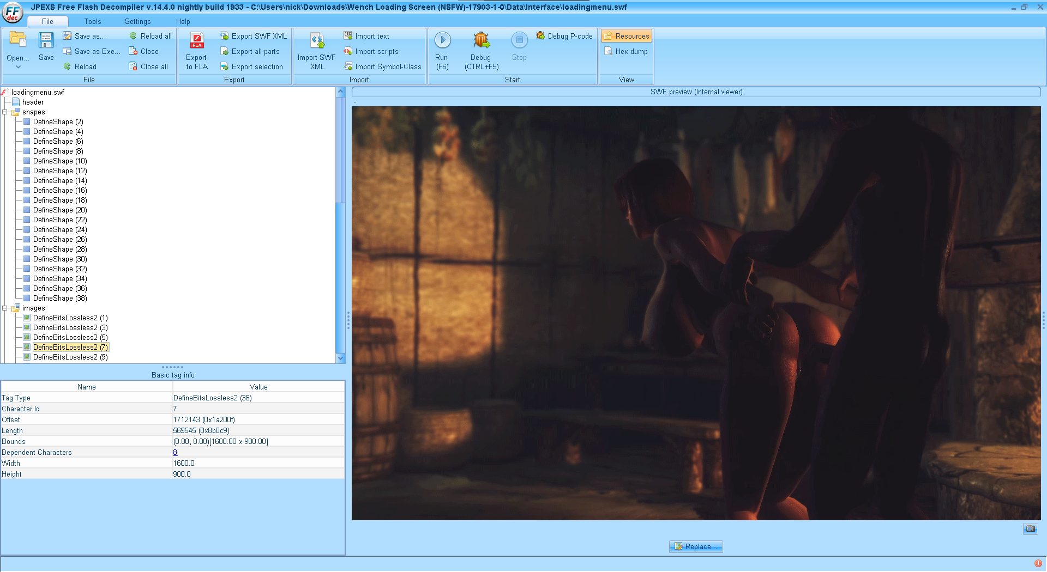Select DefineShape (20) in the tree
This screenshot has height=572, width=1047.
click(60, 210)
